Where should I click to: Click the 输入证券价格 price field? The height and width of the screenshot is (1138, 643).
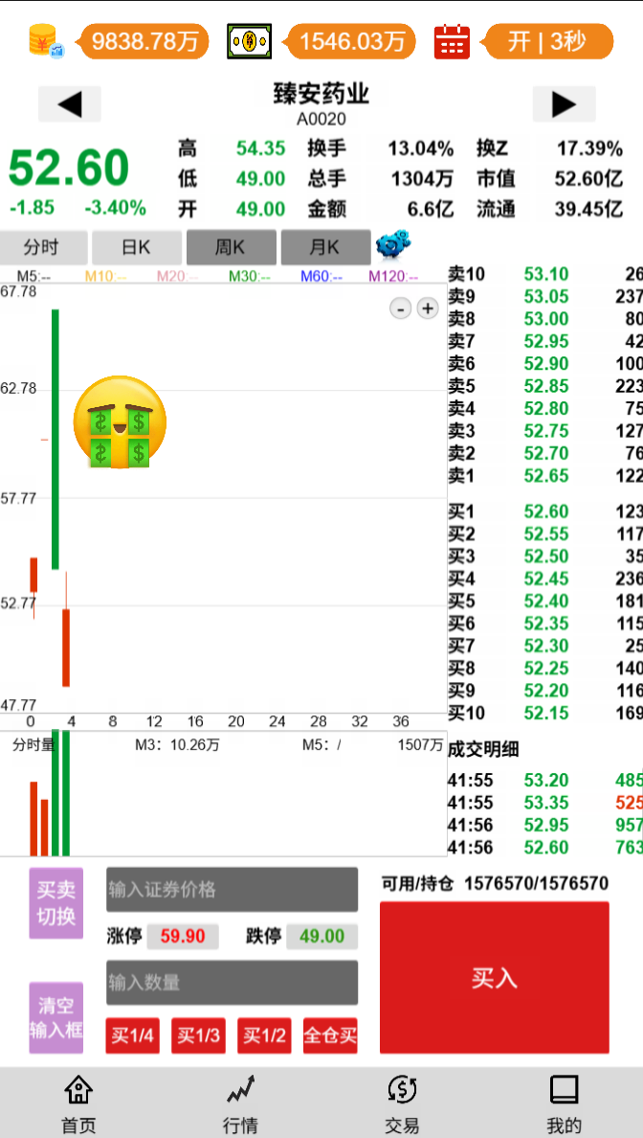(232, 889)
